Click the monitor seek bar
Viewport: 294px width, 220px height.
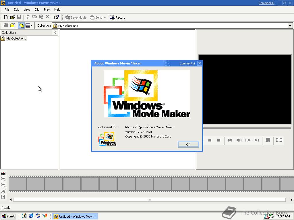click(247, 128)
